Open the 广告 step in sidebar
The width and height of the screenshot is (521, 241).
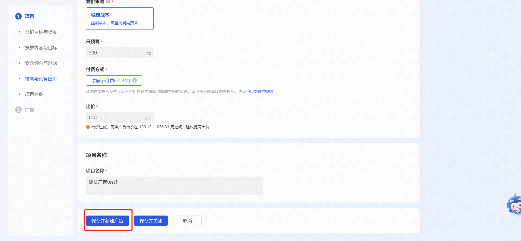coord(30,110)
